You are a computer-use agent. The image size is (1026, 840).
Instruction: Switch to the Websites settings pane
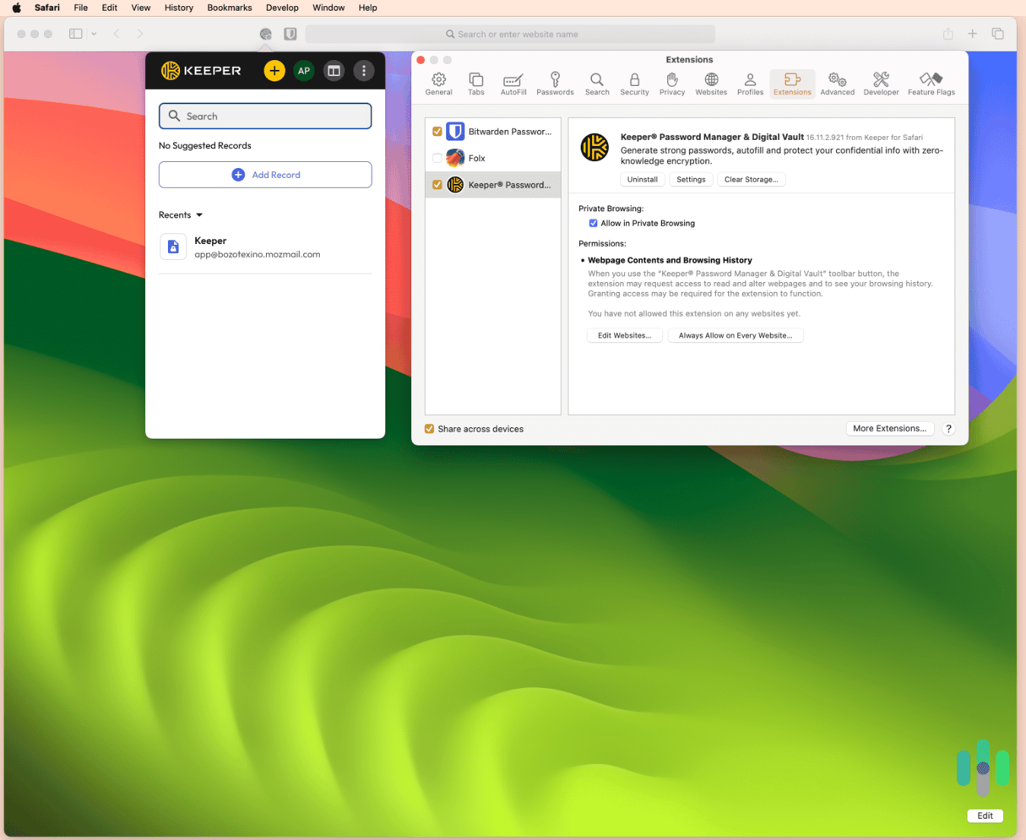coord(711,84)
